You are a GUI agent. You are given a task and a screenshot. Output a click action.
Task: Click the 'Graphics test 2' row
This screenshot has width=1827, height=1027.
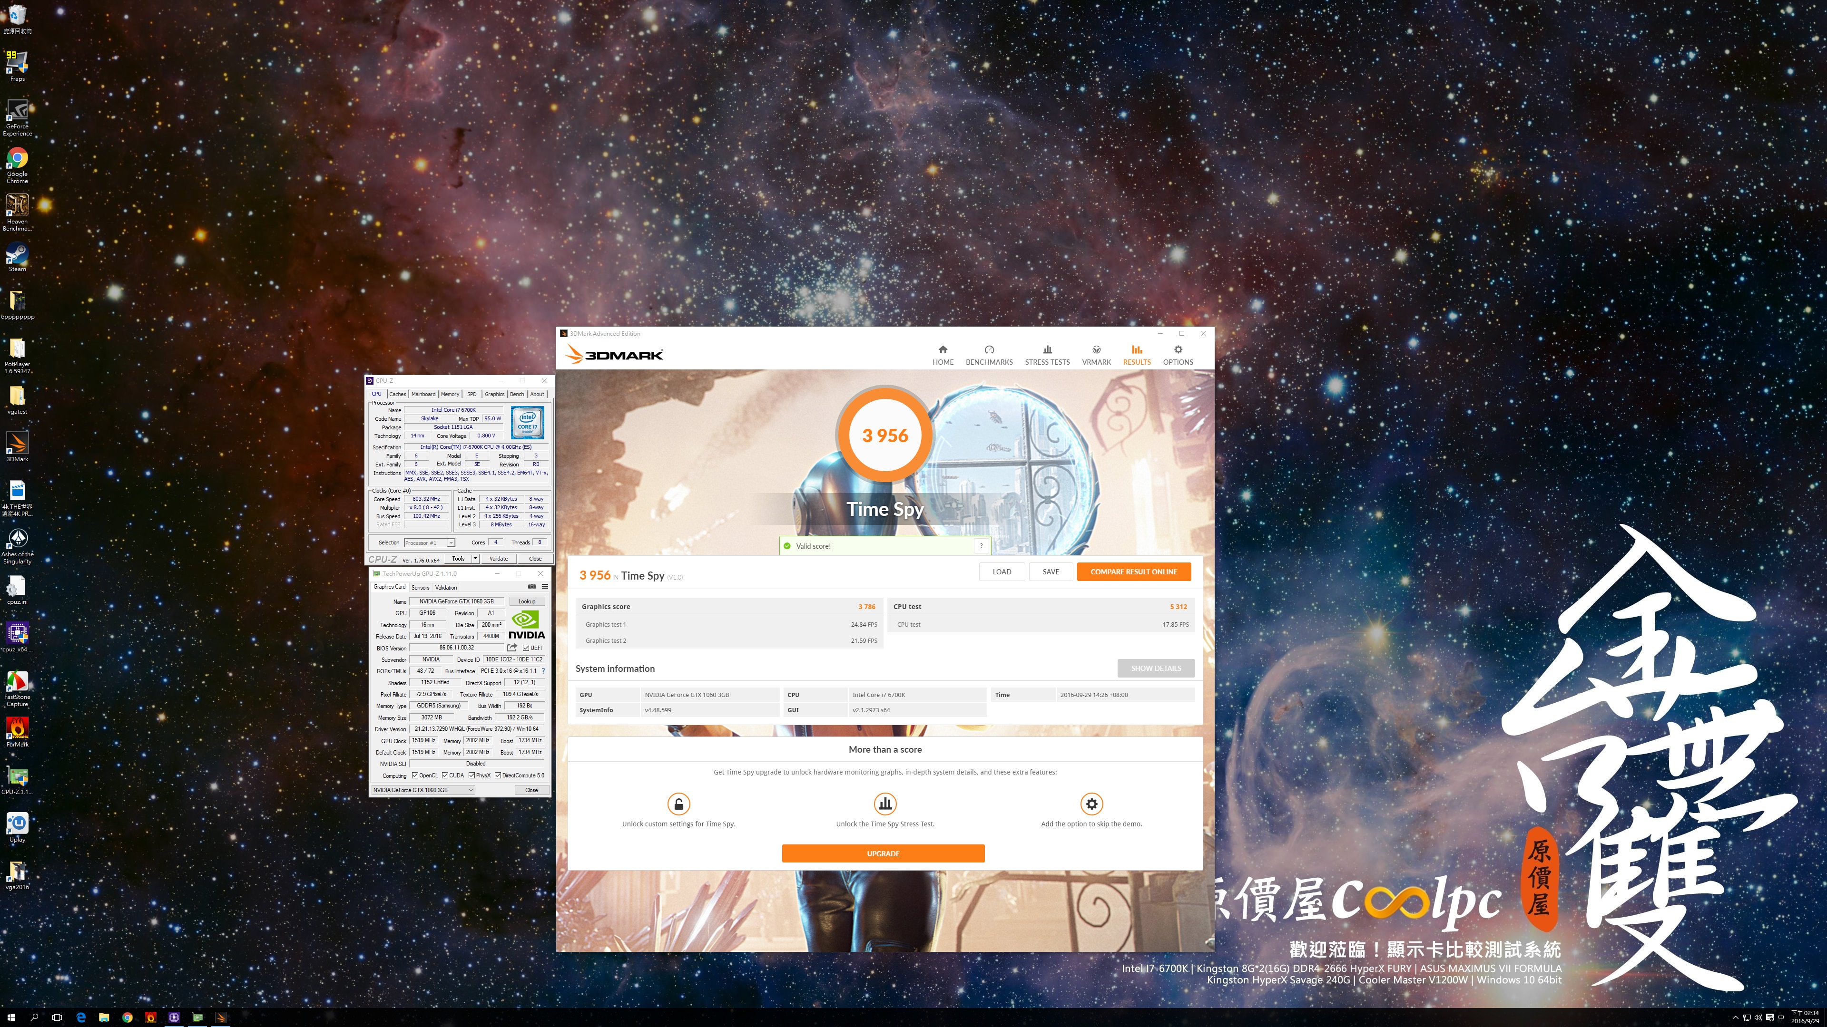[x=728, y=641]
